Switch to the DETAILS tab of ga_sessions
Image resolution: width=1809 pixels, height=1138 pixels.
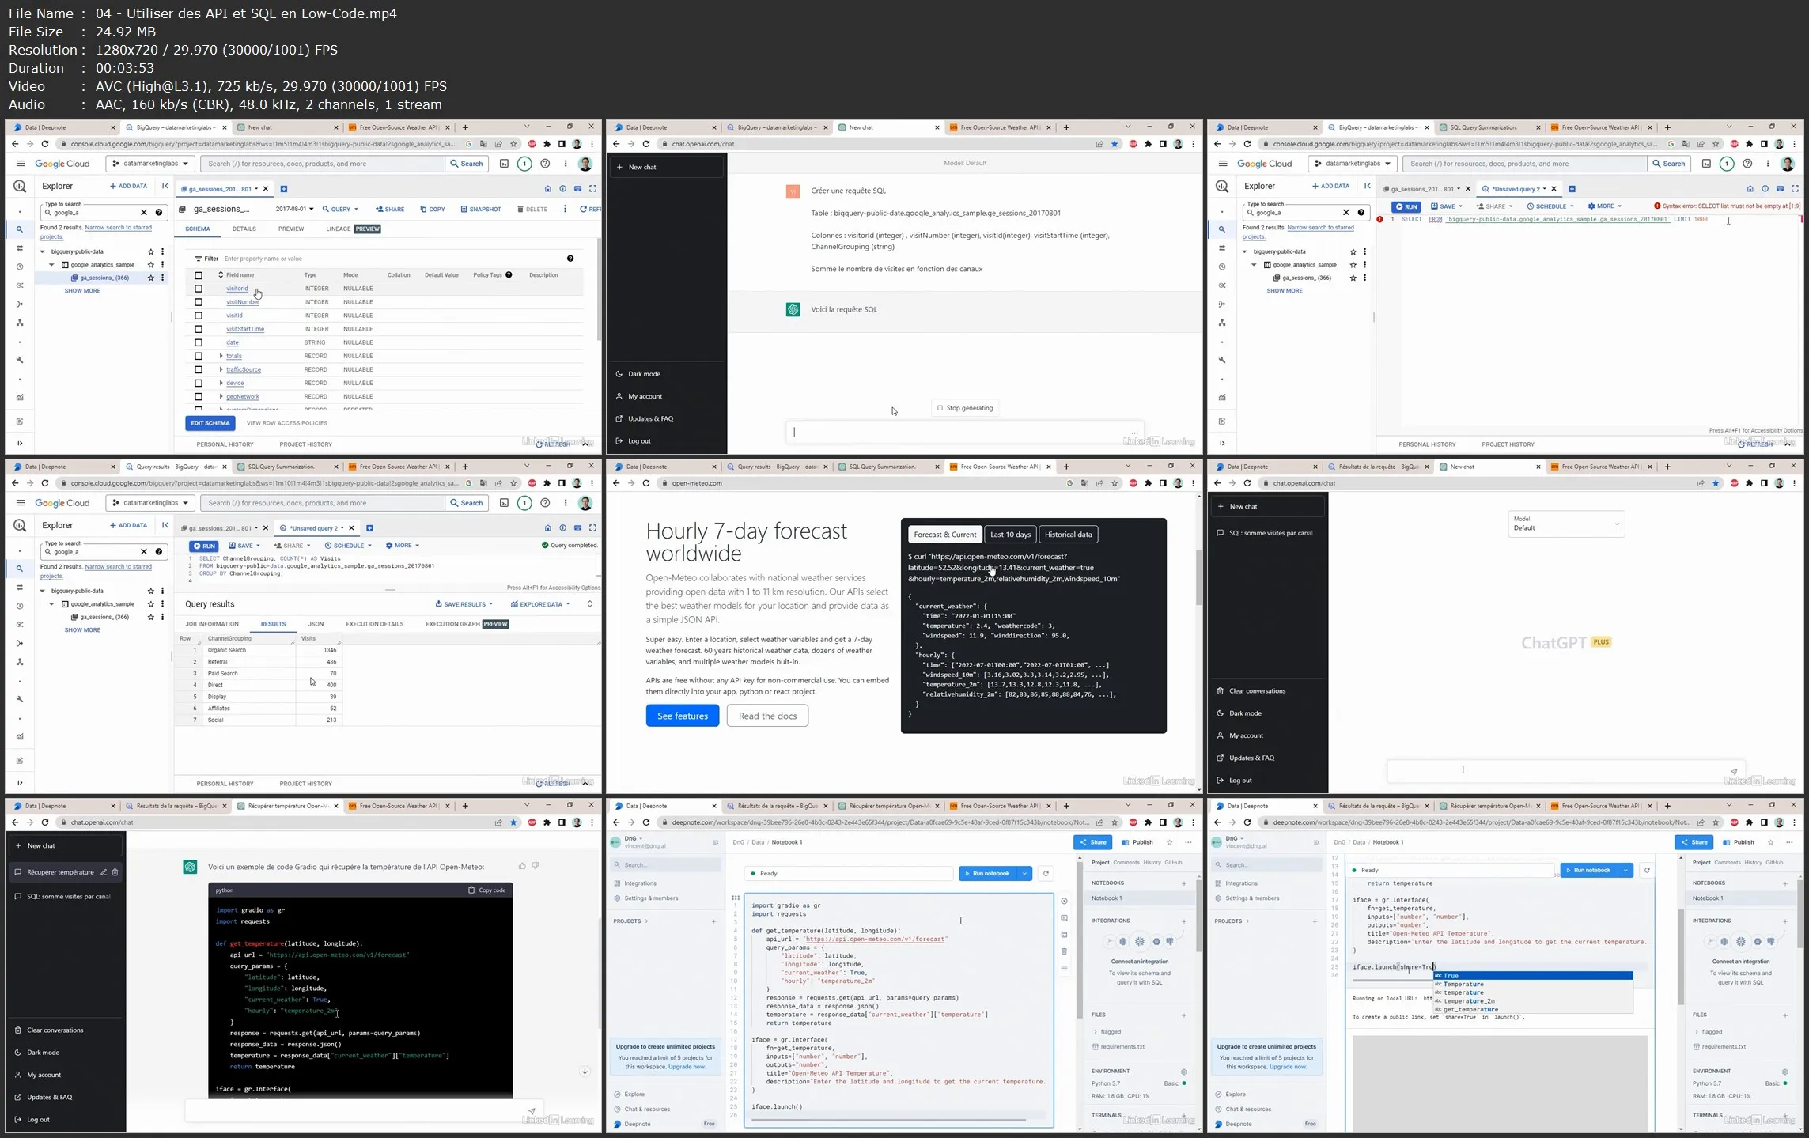tap(244, 229)
